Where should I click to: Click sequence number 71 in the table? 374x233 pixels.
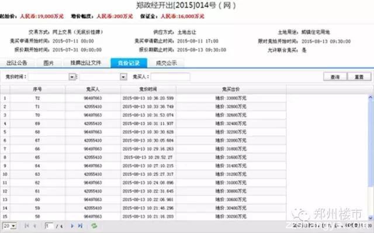(37, 107)
